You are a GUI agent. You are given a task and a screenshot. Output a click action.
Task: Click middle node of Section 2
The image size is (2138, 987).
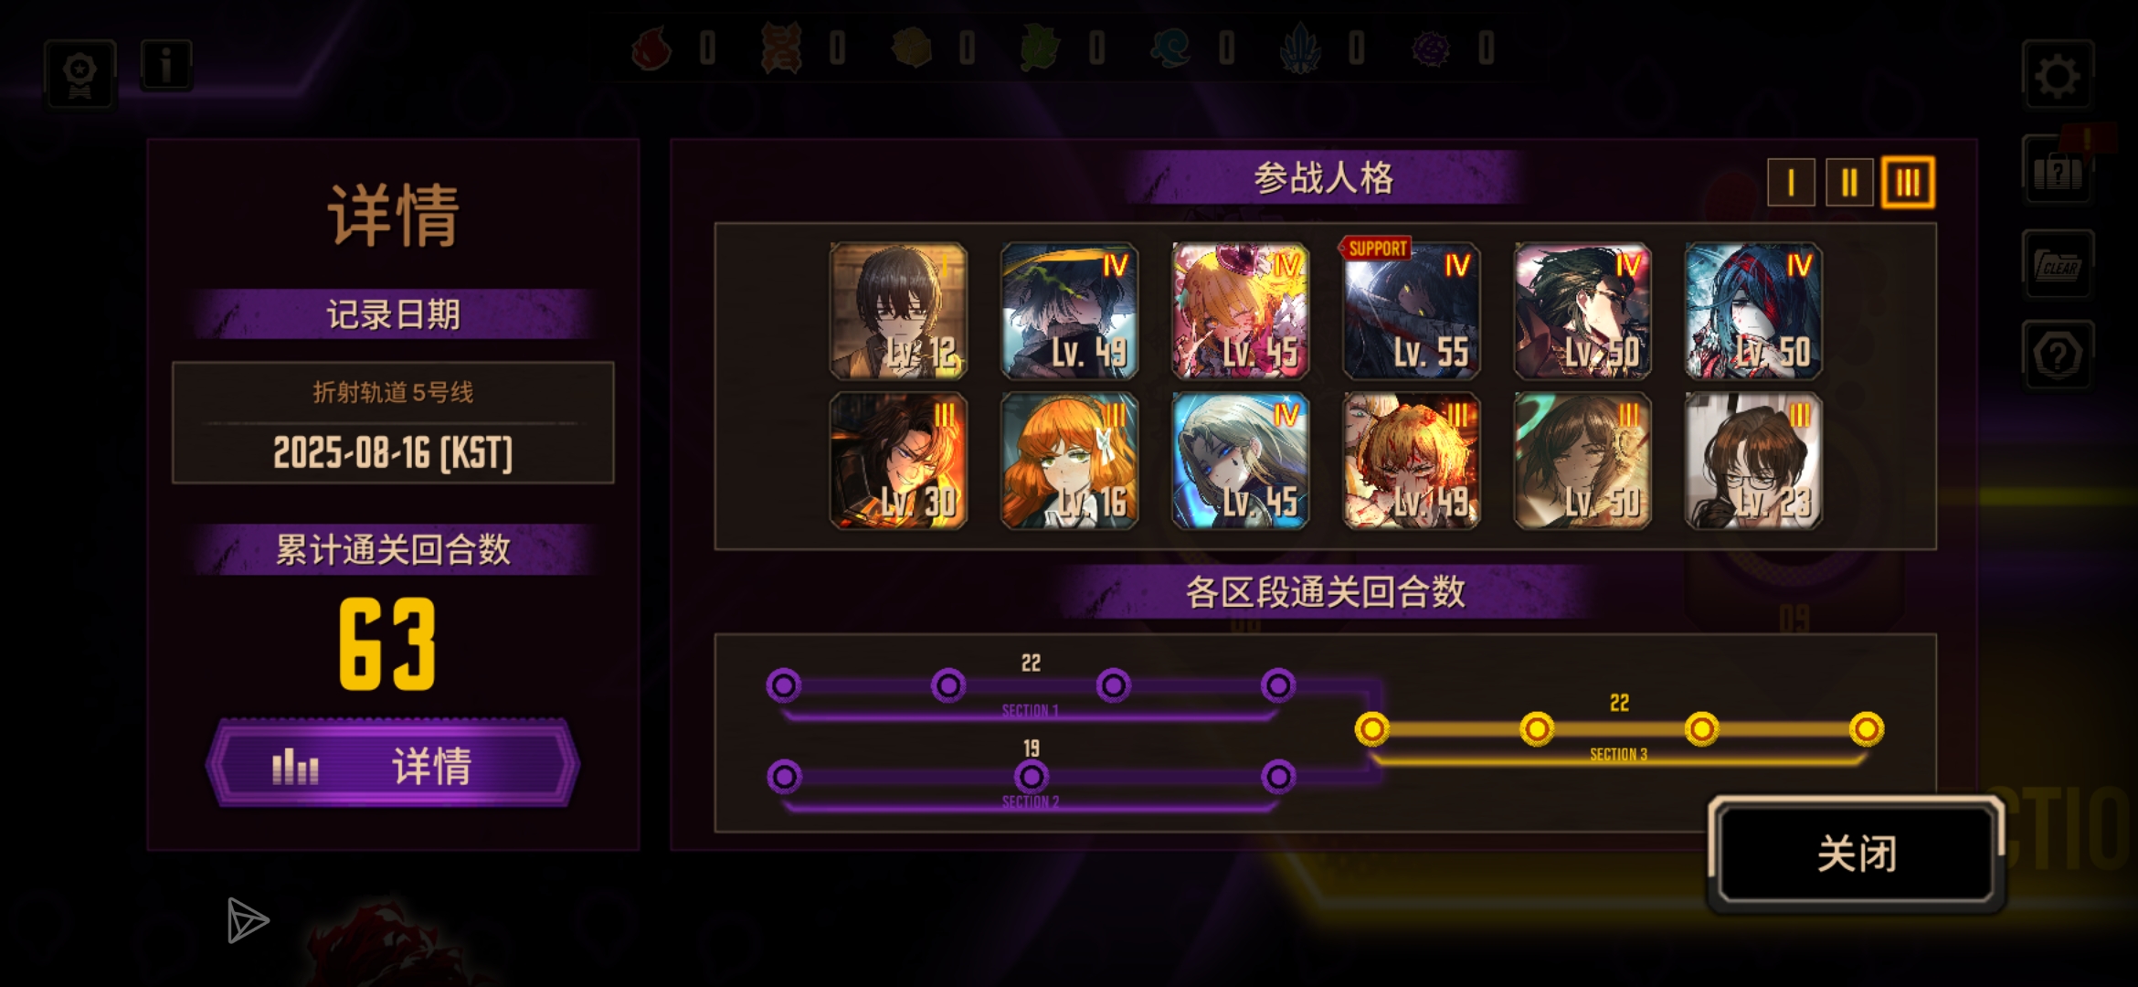[x=1031, y=777]
